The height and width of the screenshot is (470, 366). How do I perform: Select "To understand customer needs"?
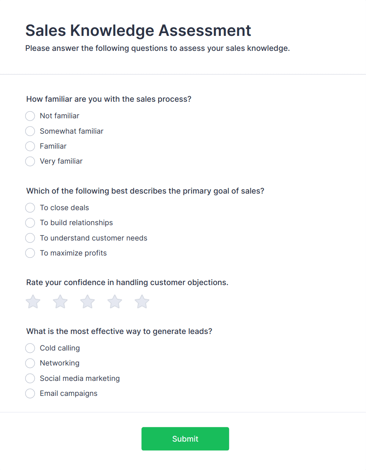(x=30, y=238)
